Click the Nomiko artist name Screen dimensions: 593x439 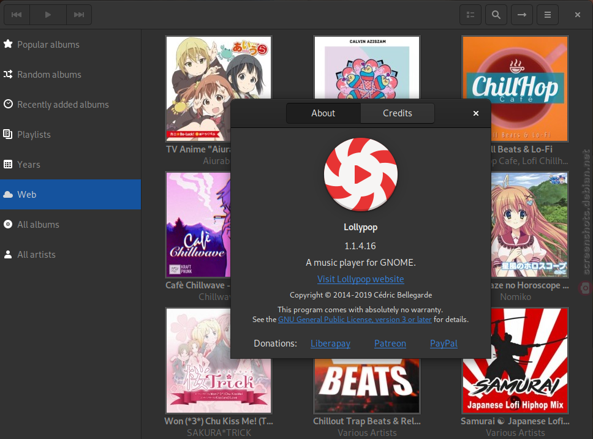(515, 297)
